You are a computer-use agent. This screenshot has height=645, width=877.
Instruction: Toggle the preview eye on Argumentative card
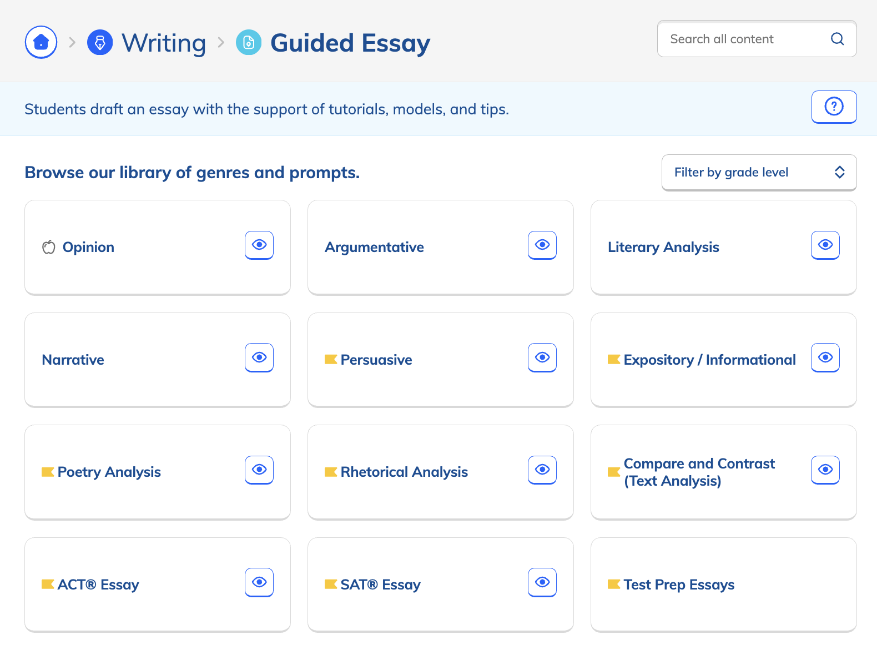(542, 245)
